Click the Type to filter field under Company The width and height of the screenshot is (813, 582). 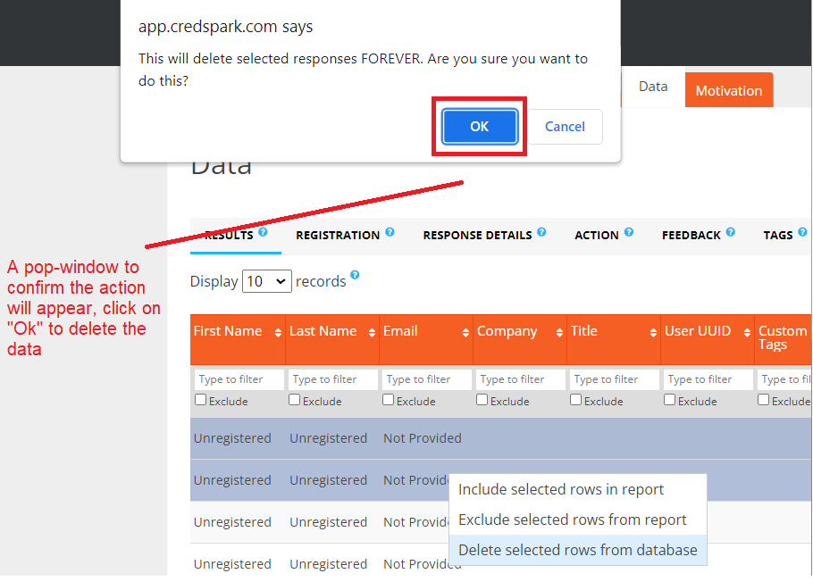519,378
